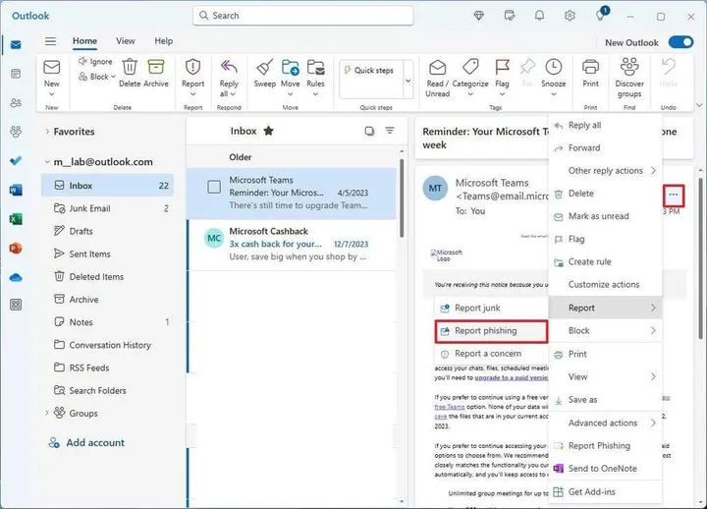Screen dimensions: 707x509
Task: Open the Report shield icon in ribbon
Action: pos(193,68)
